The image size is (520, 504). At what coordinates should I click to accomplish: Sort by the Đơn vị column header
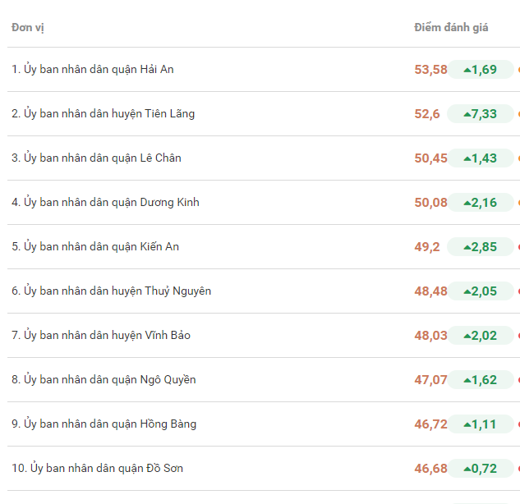(x=28, y=28)
